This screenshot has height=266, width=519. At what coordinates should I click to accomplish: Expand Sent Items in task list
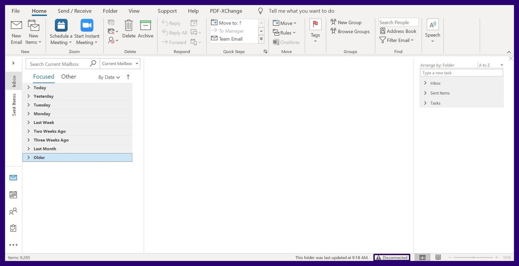click(x=425, y=93)
